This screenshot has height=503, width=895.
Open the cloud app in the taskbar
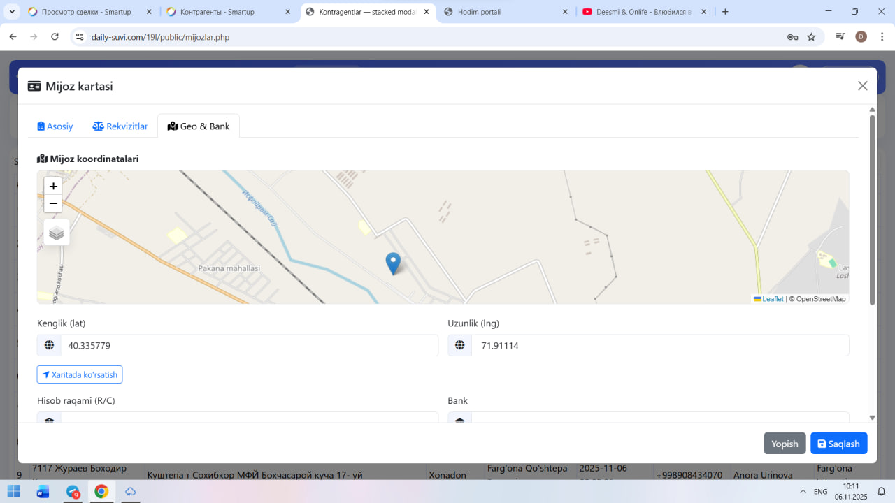(131, 491)
